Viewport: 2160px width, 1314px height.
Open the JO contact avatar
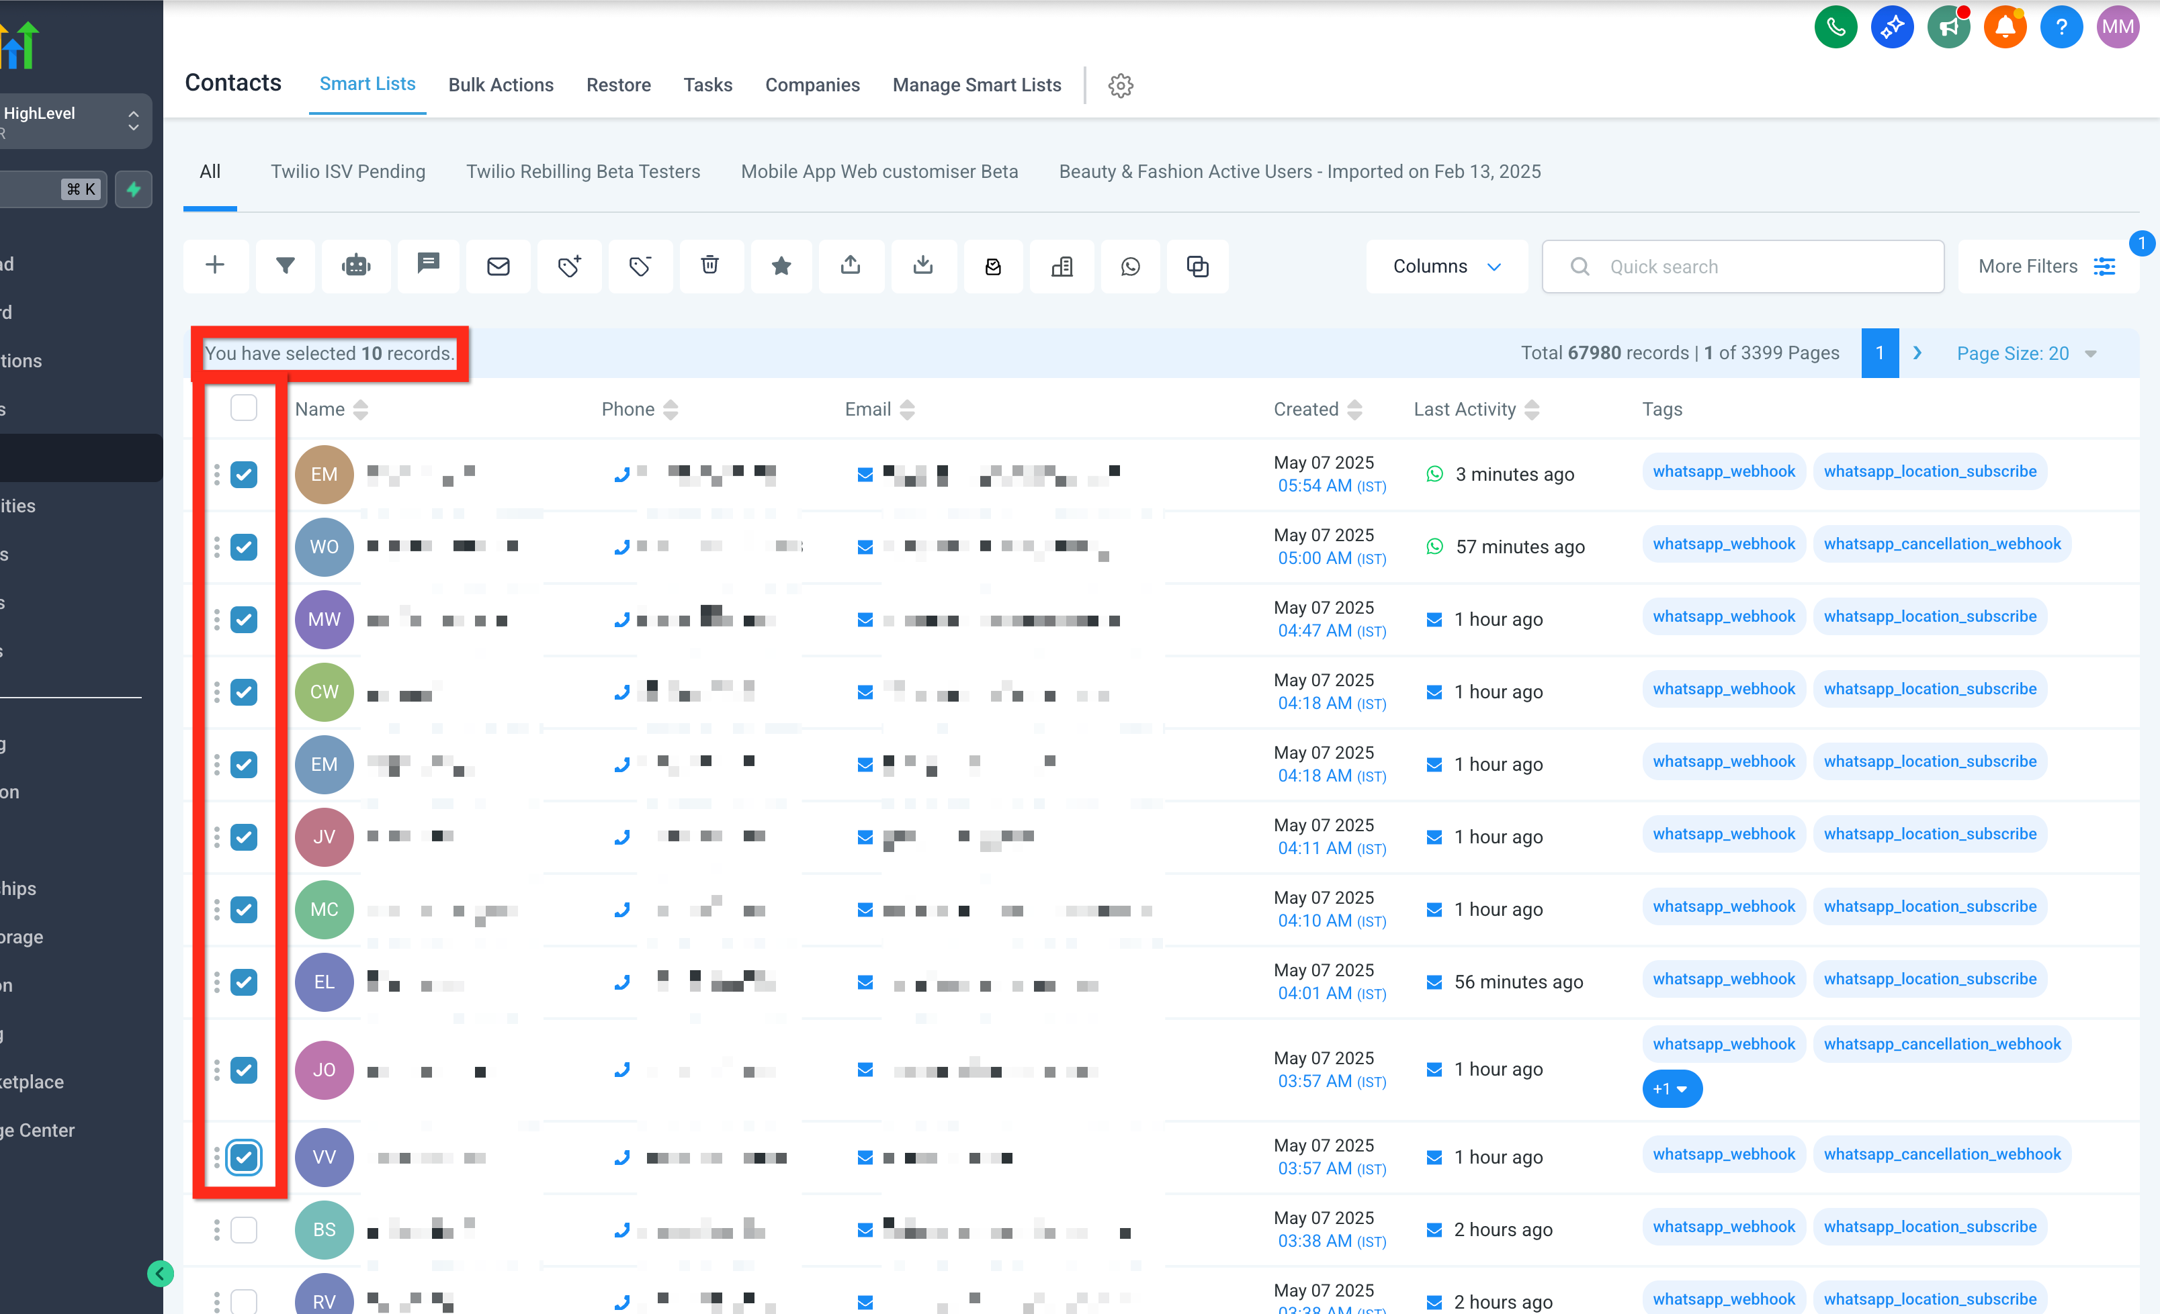click(323, 1070)
